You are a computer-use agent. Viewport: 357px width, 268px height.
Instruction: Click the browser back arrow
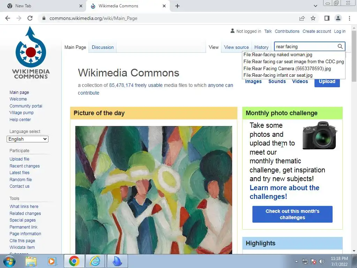[8, 18]
